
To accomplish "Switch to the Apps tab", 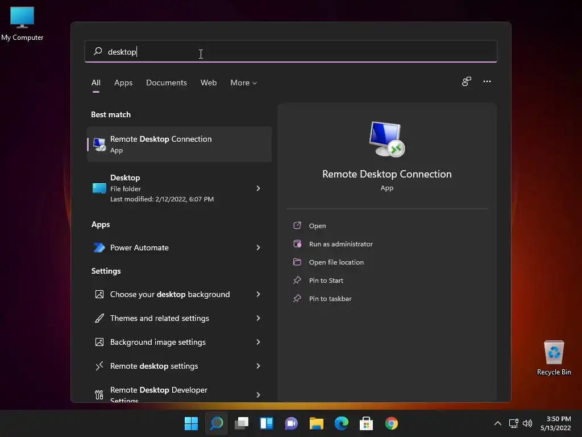I will click(x=123, y=83).
